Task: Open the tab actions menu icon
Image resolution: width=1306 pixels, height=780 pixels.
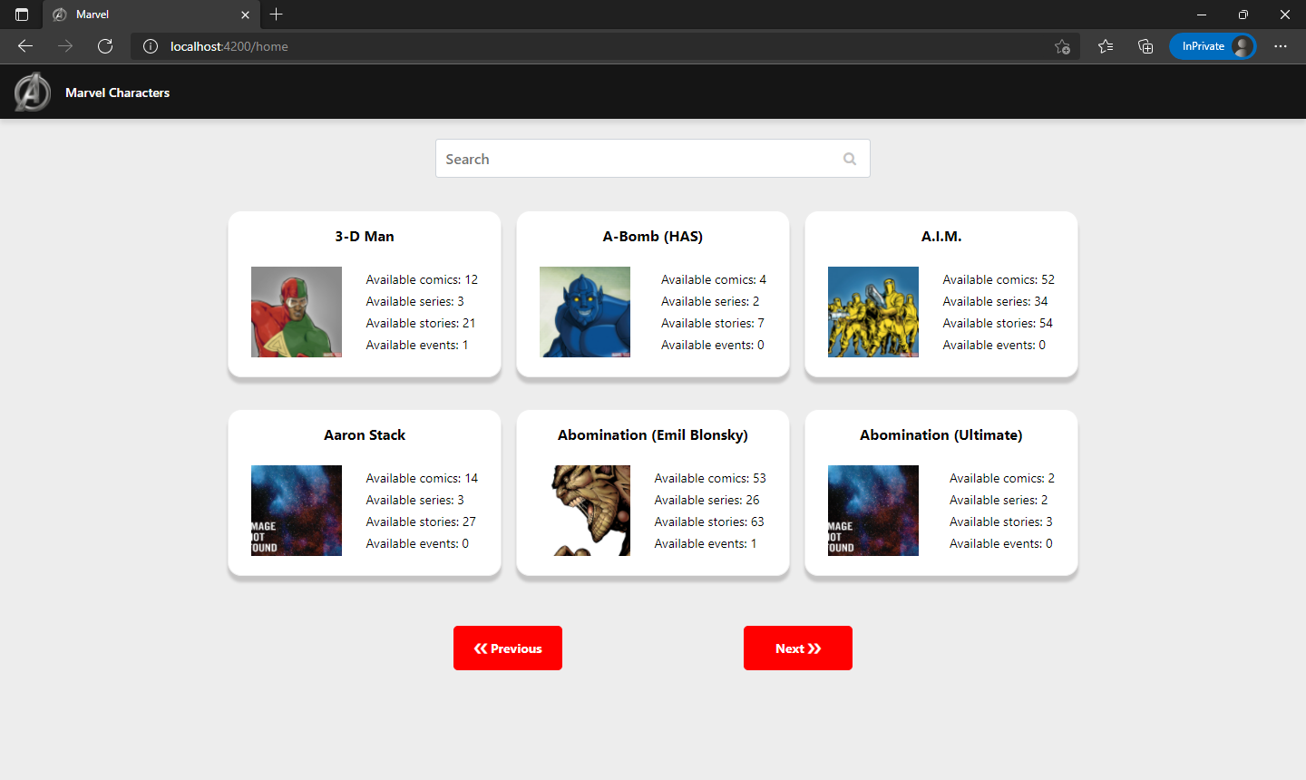Action: [x=22, y=15]
